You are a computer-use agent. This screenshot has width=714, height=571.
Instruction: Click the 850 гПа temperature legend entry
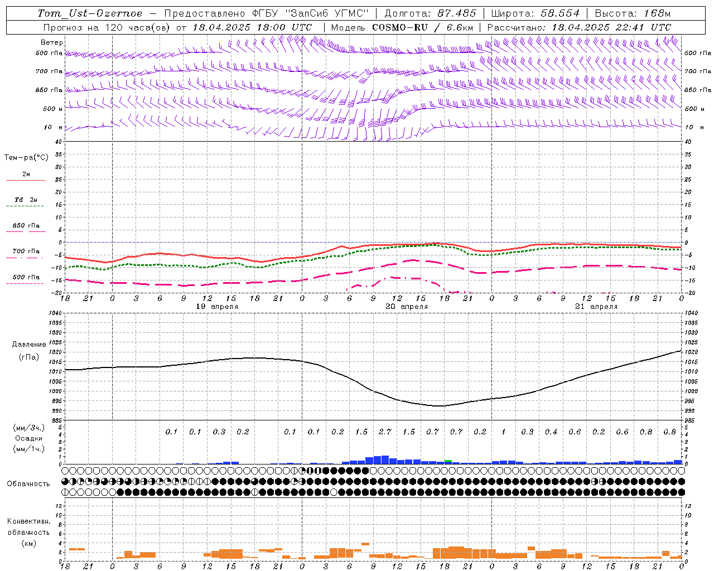pos(26,226)
